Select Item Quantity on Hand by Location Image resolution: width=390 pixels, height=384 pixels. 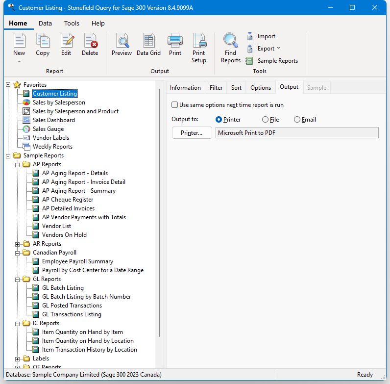(88, 341)
